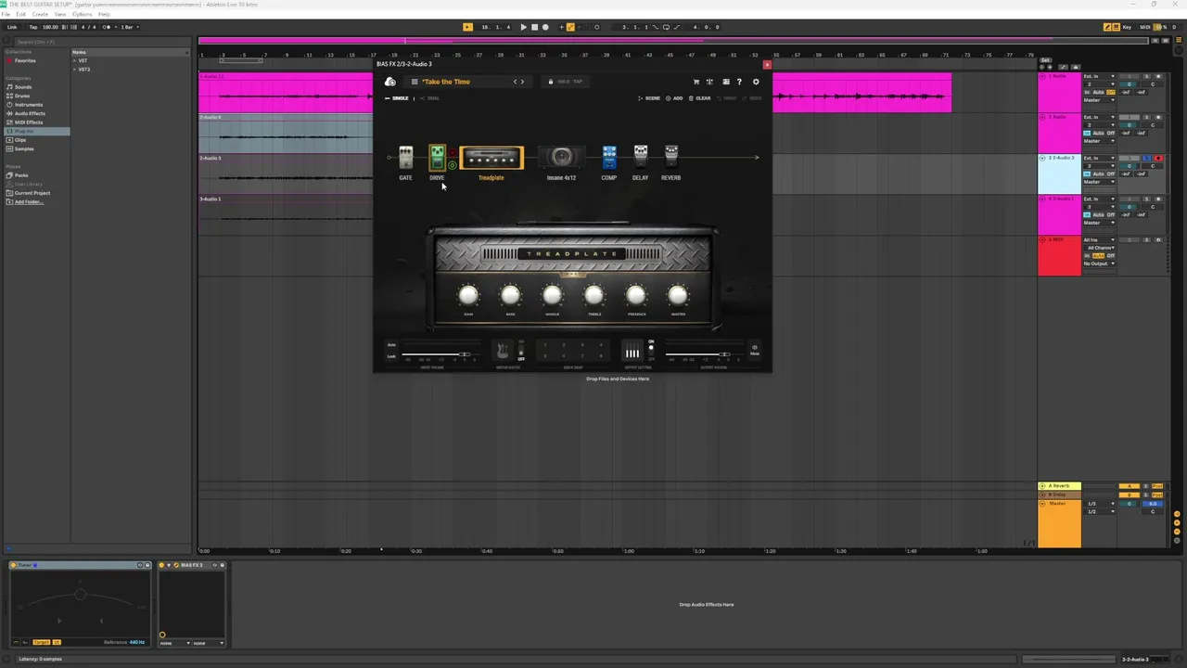Toggle the BIAS FX 2 device activator

(162, 565)
